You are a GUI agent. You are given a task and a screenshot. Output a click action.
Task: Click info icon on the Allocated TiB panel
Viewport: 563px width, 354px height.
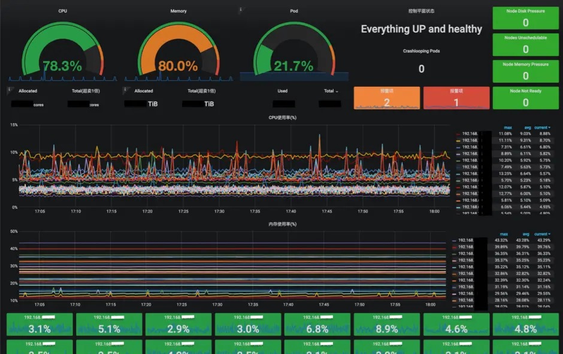click(125, 89)
